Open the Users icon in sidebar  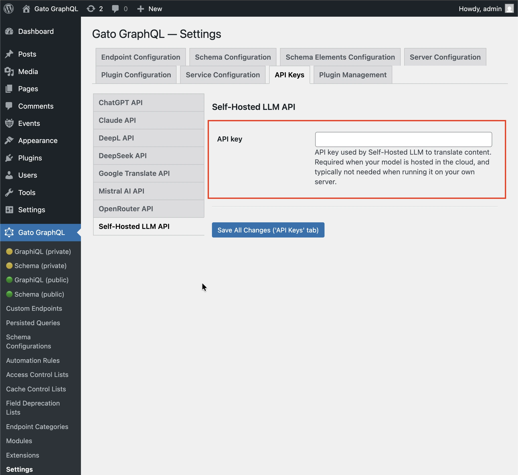(x=9, y=175)
